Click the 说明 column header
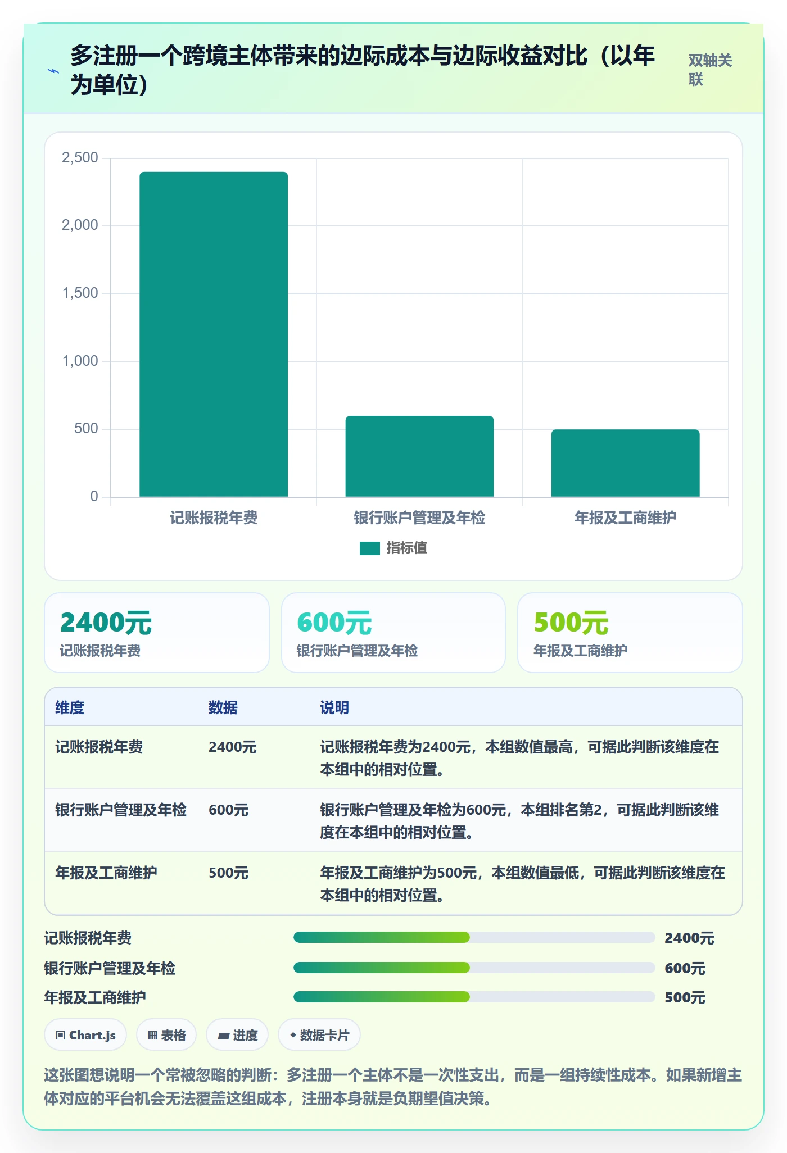 coord(334,707)
